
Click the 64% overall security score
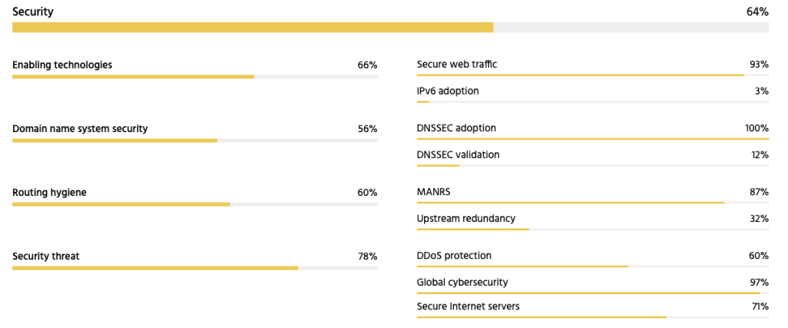click(x=757, y=12)
